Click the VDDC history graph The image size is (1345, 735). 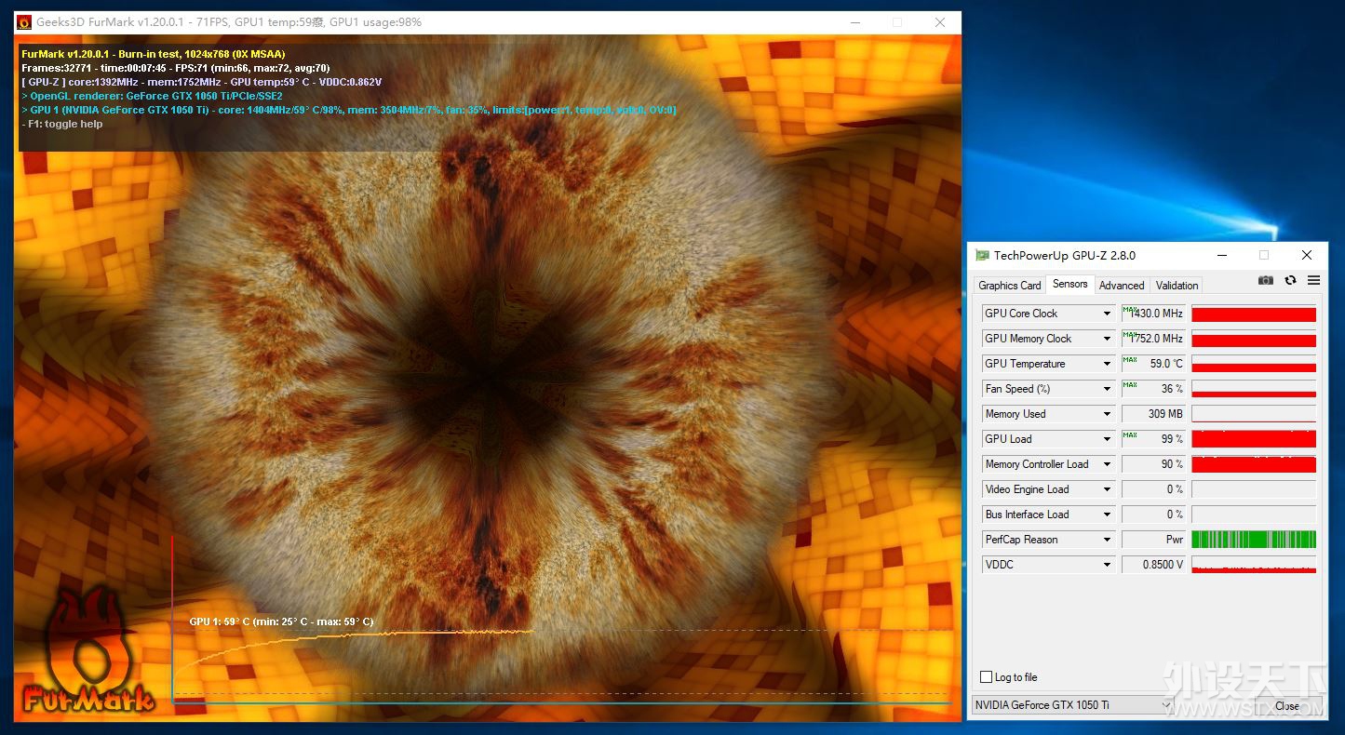click(x=1254, y=565)
